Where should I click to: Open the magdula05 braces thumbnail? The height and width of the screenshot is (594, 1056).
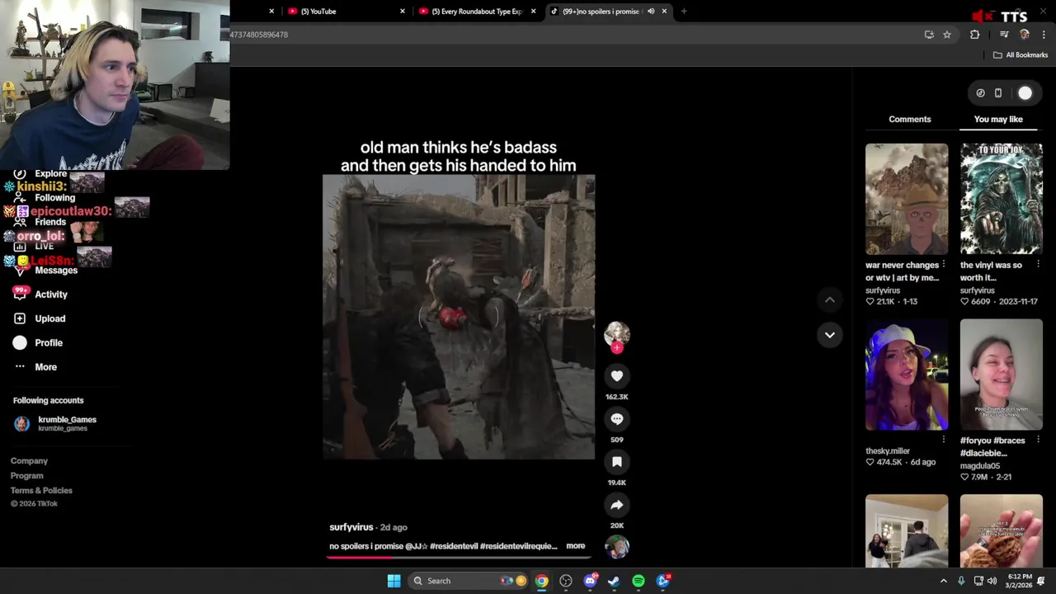click(x=1002, y=375)
